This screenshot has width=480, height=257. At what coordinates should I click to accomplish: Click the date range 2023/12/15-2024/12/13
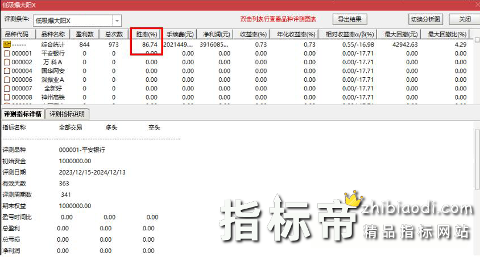92,172
